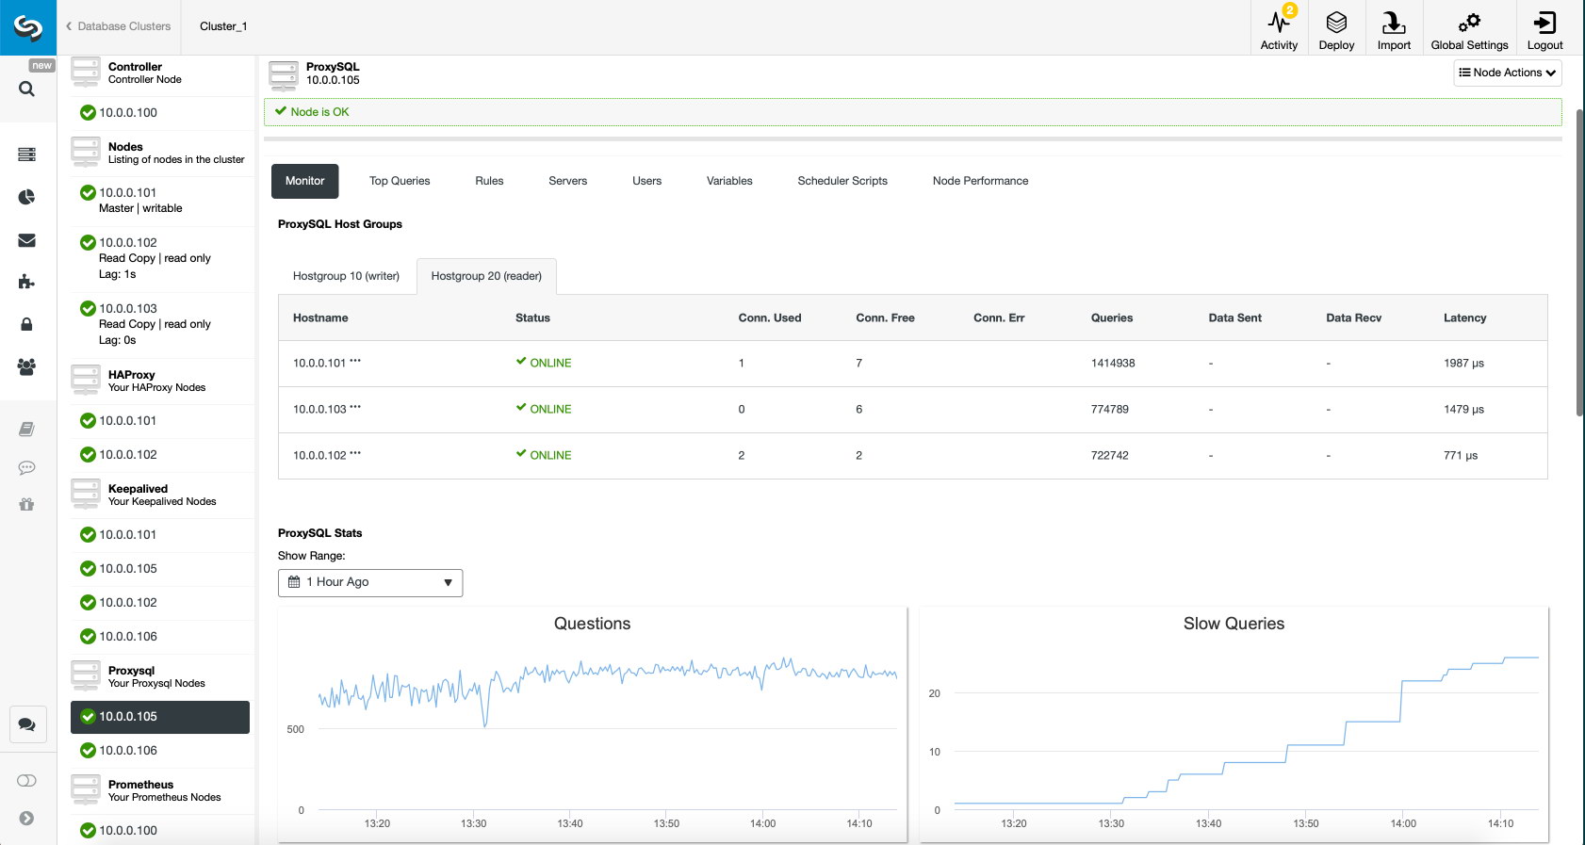1585x845 pixels.
Task: Click hostname 10.0.0.101 in host group table
Action: 319,363
